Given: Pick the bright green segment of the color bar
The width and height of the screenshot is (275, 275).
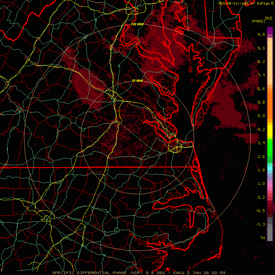Looking at the screenshot, I should coord(270,148).
